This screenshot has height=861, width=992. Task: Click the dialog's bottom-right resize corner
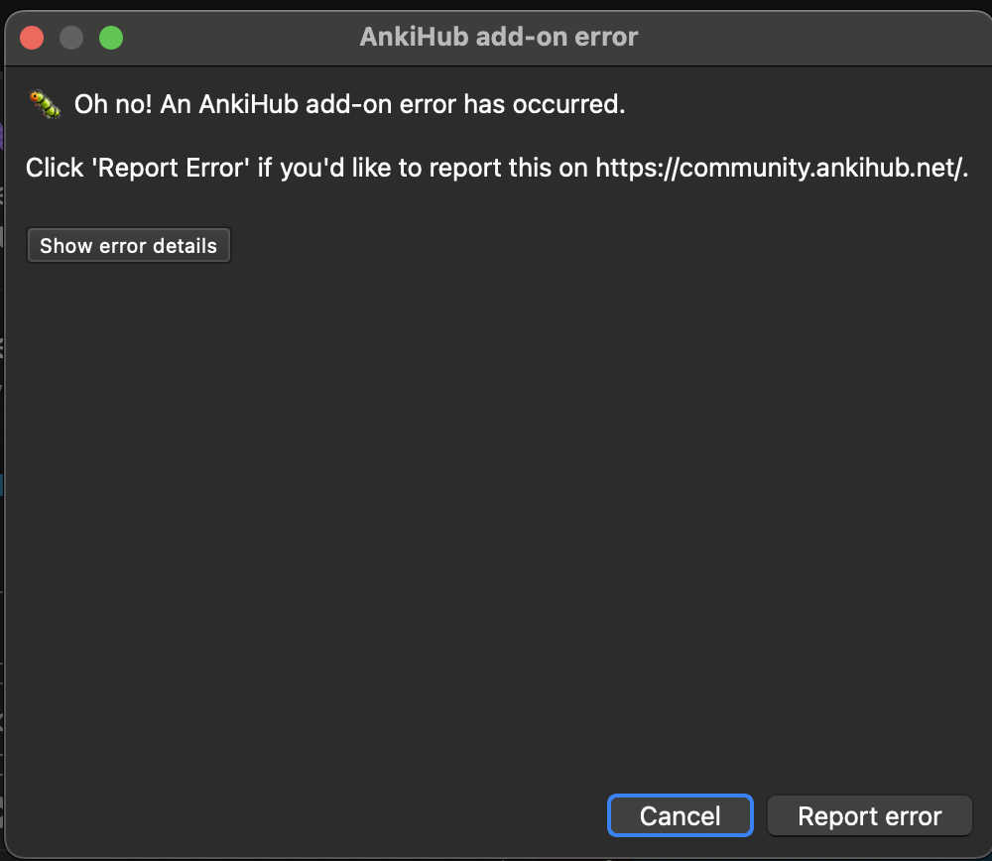click(985, 853)
